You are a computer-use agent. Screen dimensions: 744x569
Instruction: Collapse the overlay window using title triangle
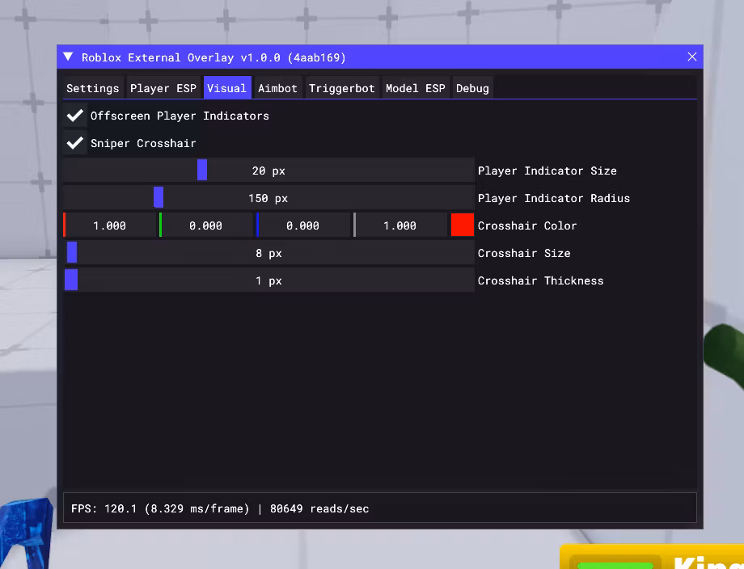click(68, 57)
